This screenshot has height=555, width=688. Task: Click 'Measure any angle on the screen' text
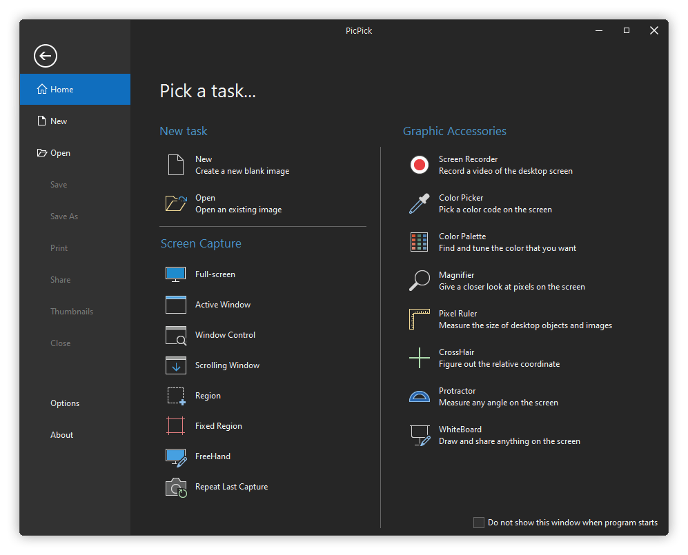498,403
